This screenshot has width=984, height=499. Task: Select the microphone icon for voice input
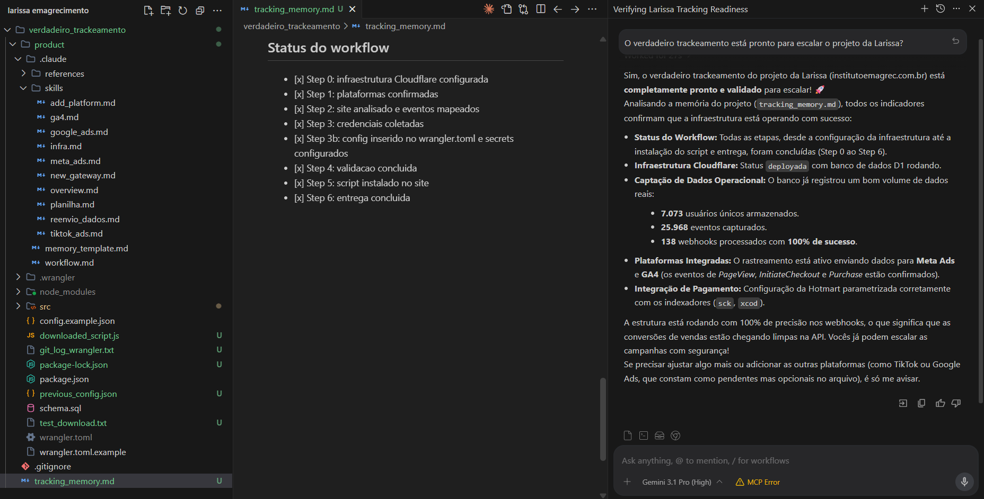[x=964, y=482]
